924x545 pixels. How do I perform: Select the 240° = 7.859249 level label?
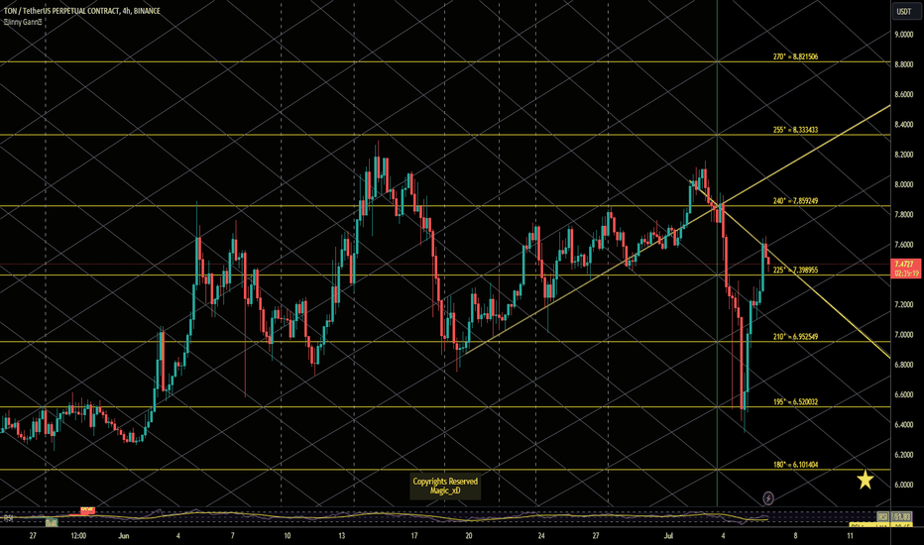(795, 201)
